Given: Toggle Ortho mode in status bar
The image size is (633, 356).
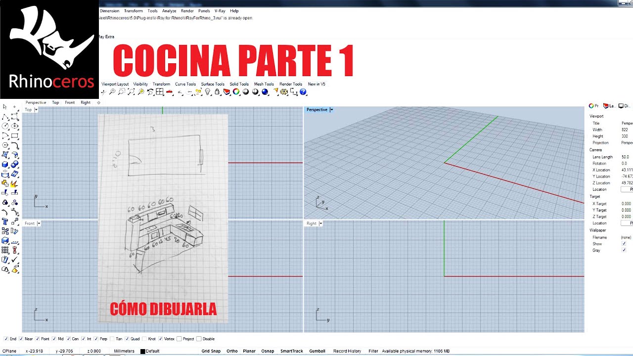Looking at the screenshot, I should pyautogui.click(x=232, y=351).
